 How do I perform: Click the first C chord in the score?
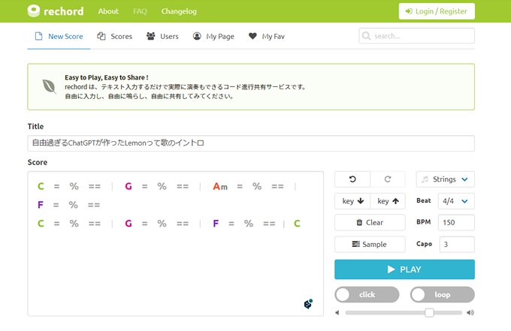[x=41, y=186]
